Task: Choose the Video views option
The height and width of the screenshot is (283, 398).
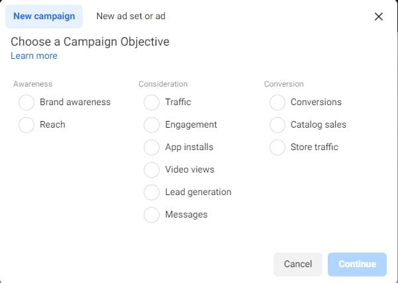Action: click(152, 169)
